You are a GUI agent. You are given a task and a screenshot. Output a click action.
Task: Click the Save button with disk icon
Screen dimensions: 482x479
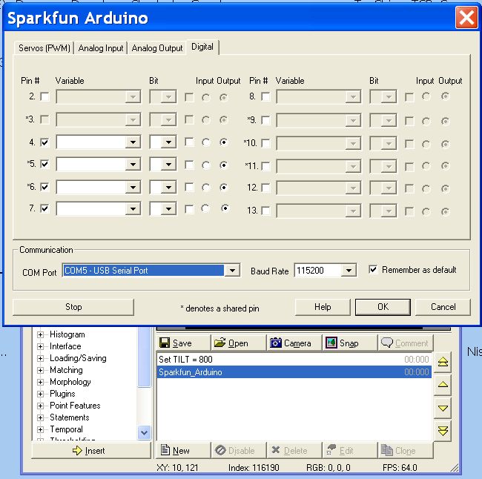[176, 343]
